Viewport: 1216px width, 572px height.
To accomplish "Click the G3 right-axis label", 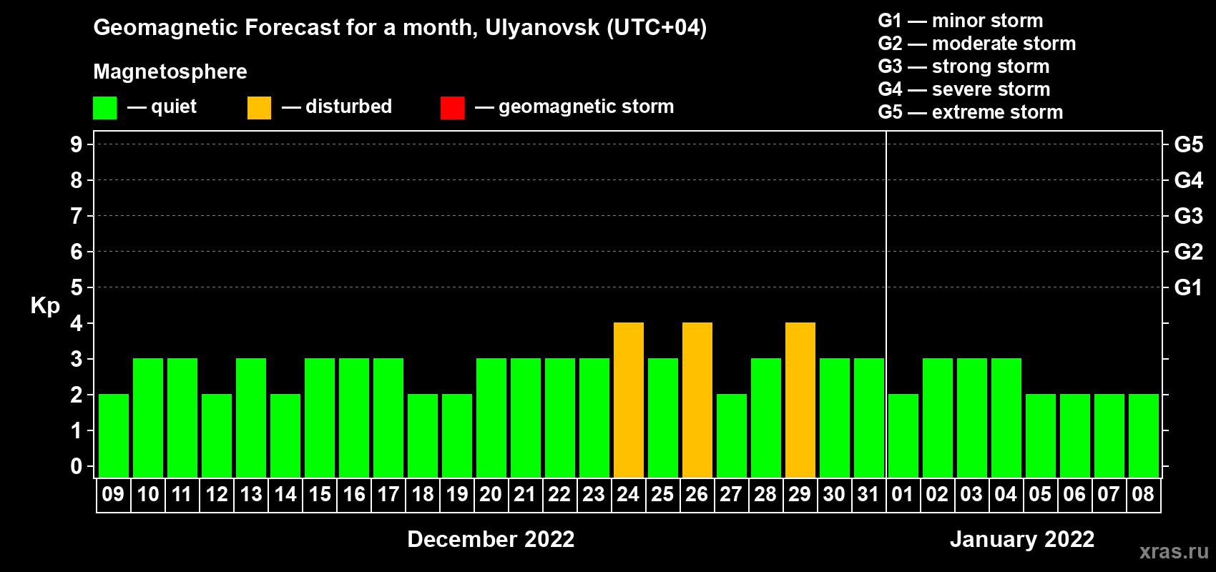I will click(x=1189, y=216).
